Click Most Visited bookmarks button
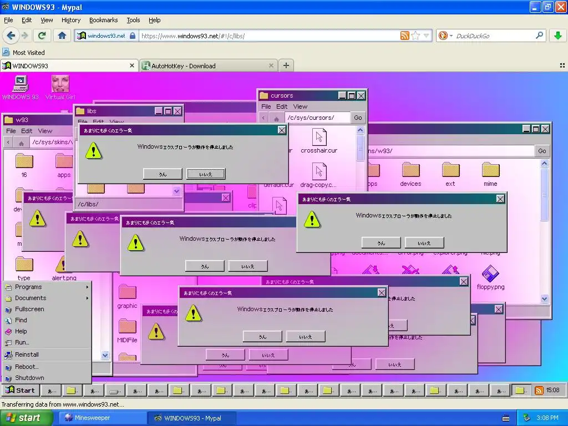 [24, 53]
